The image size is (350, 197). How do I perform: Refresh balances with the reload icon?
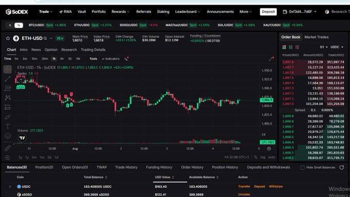342,167
